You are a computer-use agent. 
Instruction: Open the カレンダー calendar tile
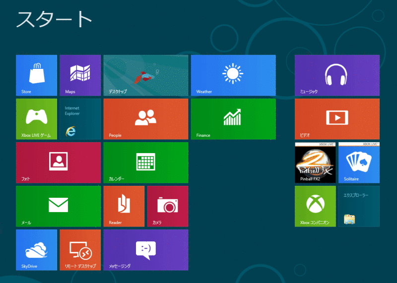146,163
